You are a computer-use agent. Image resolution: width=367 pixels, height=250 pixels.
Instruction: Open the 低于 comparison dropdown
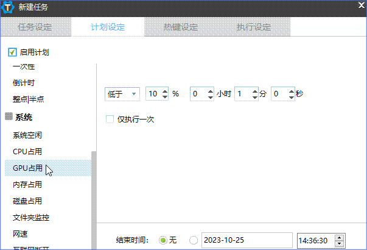122,94
